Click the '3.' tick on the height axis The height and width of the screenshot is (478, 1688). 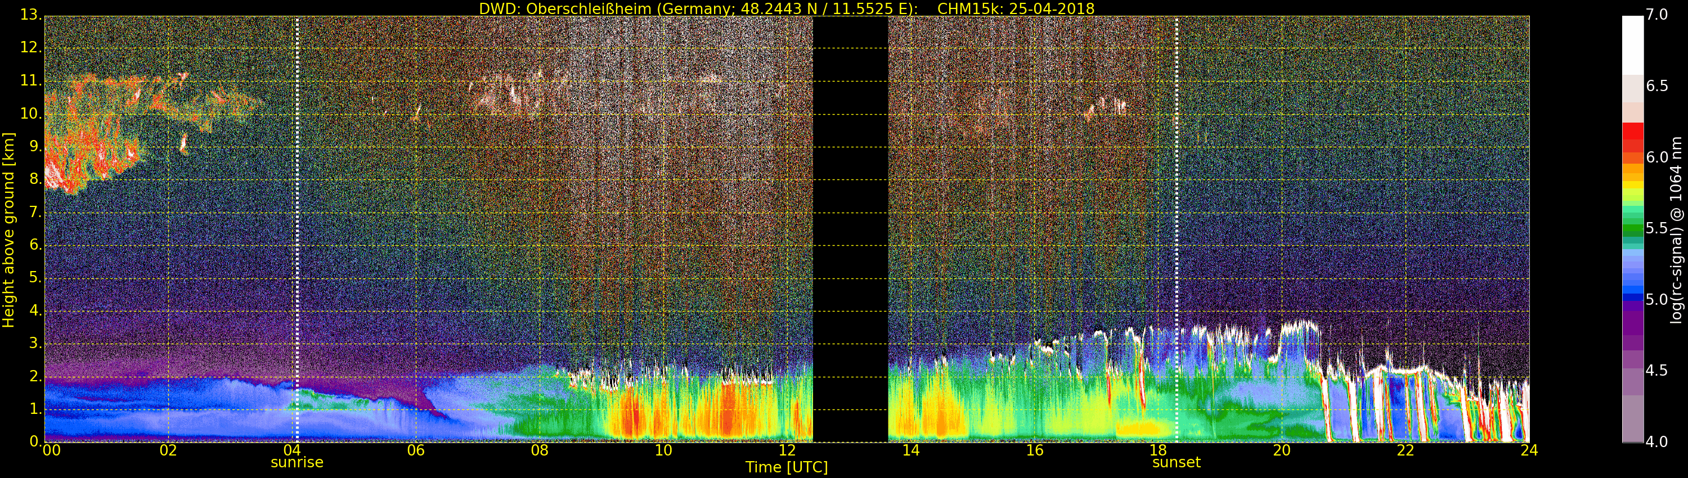pyautogui.click(x=35, y=344)
